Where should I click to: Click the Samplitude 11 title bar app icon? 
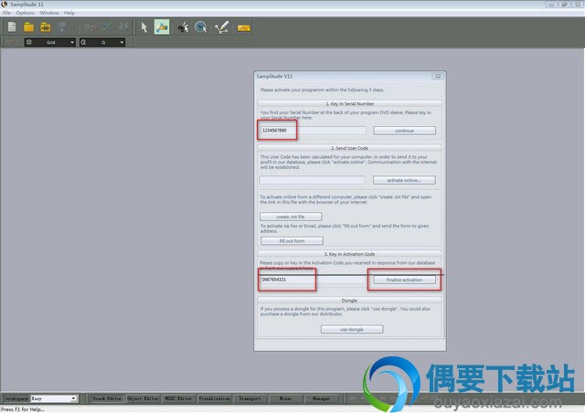[x=4, y=4]
